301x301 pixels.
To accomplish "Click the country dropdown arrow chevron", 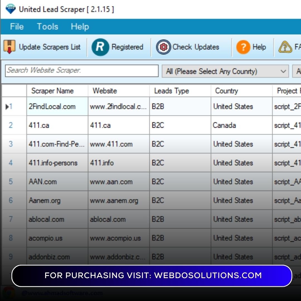I will tap(283, 71).
